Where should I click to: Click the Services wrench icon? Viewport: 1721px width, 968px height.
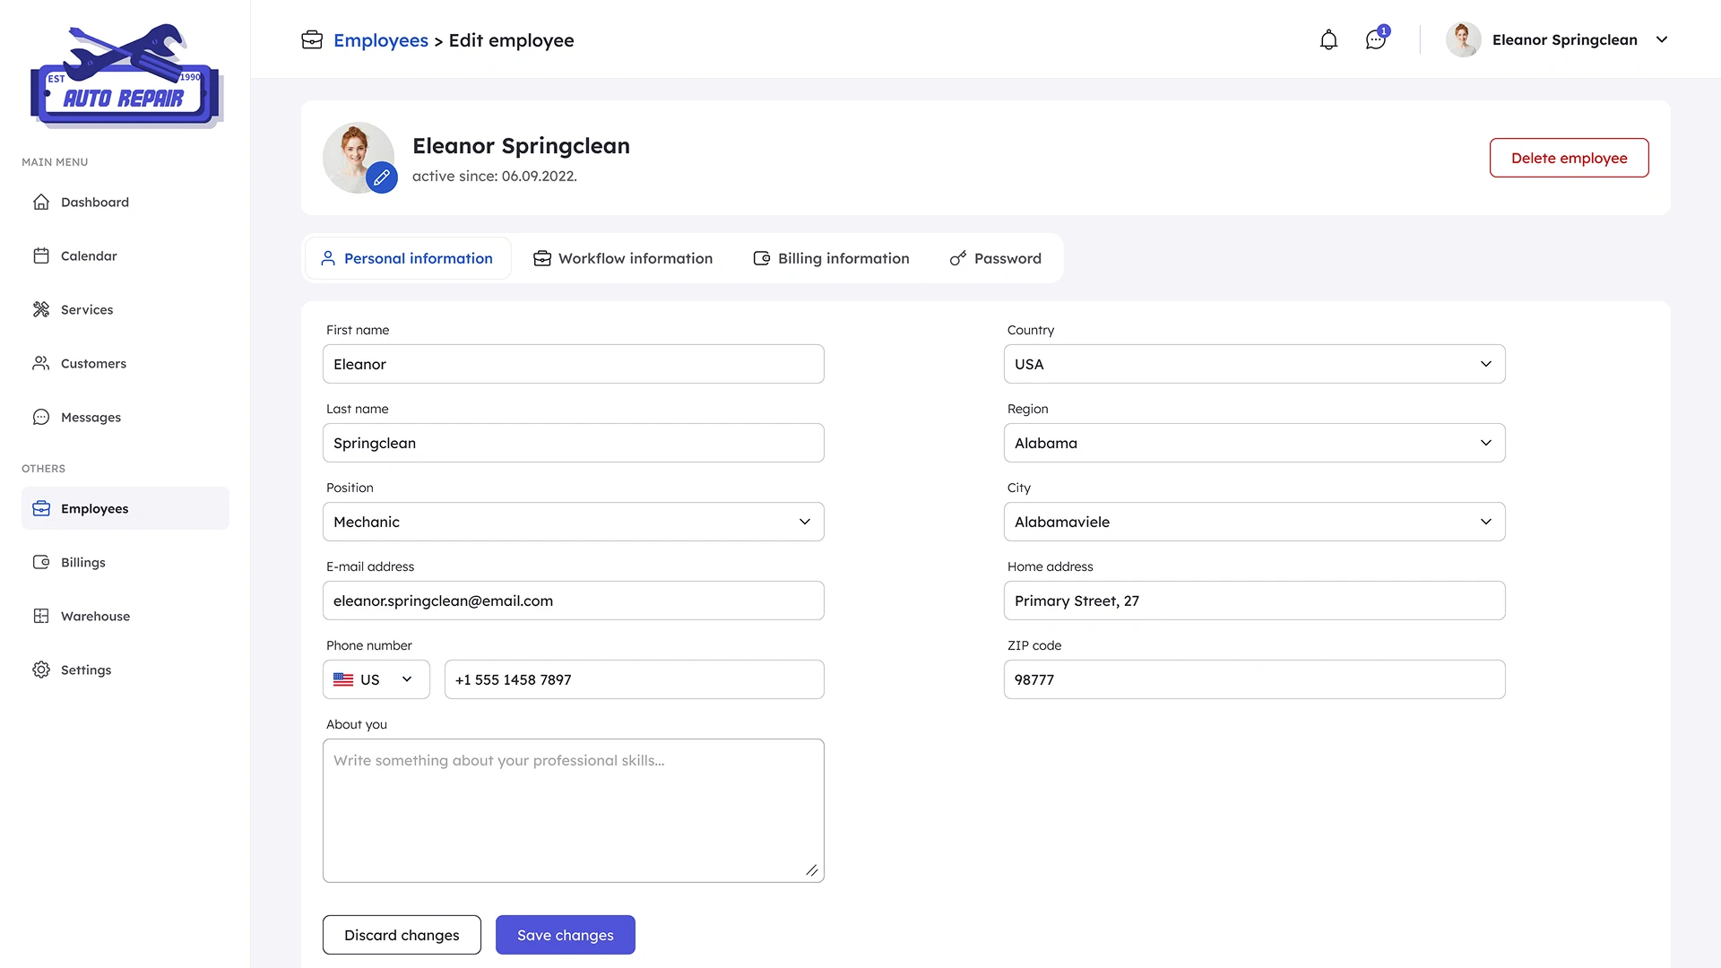pos(41,309)
